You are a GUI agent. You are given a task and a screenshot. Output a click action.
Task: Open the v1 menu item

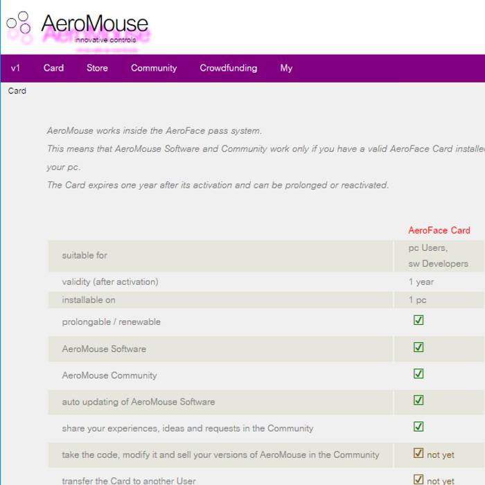tap(15, 68)
